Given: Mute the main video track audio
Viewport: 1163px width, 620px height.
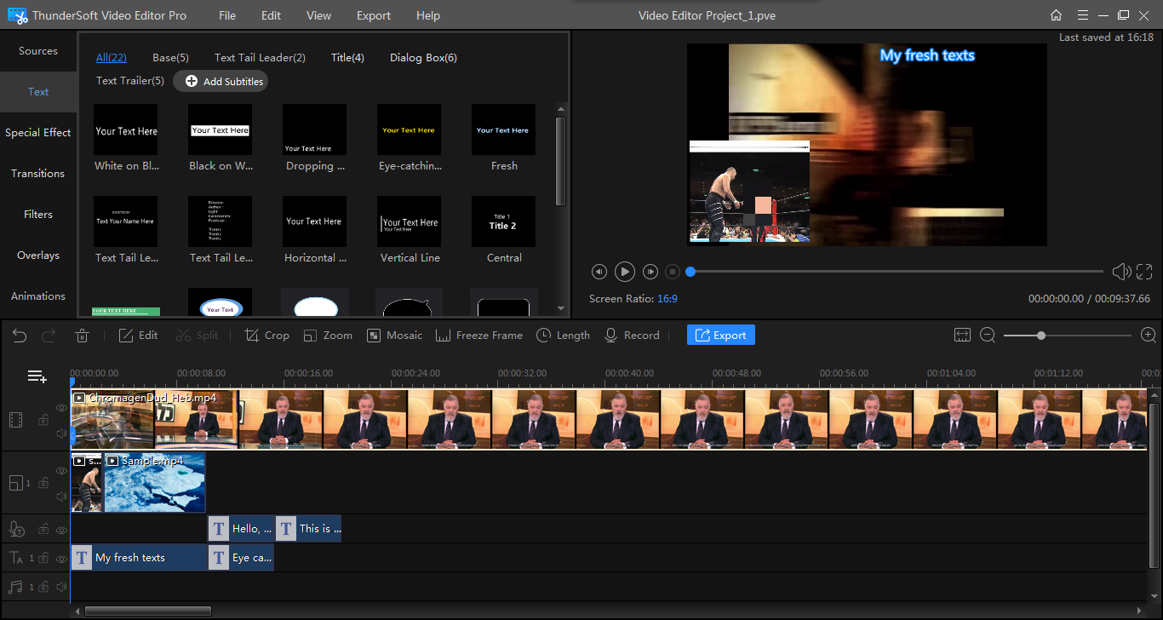Looking at the screenshot, I should pos(61,433).
